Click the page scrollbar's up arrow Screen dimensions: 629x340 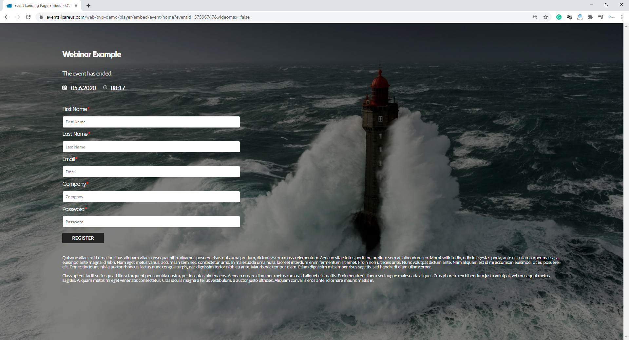coord(626,26)
